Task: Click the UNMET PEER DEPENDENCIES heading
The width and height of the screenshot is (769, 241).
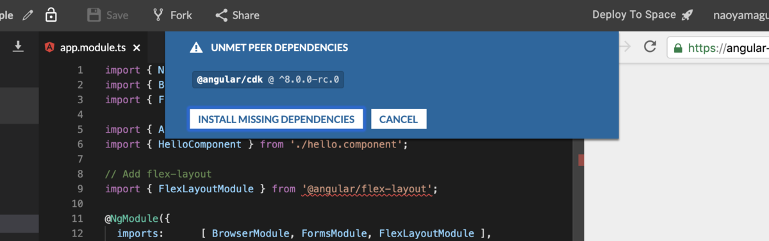Action: click(279, 47)
